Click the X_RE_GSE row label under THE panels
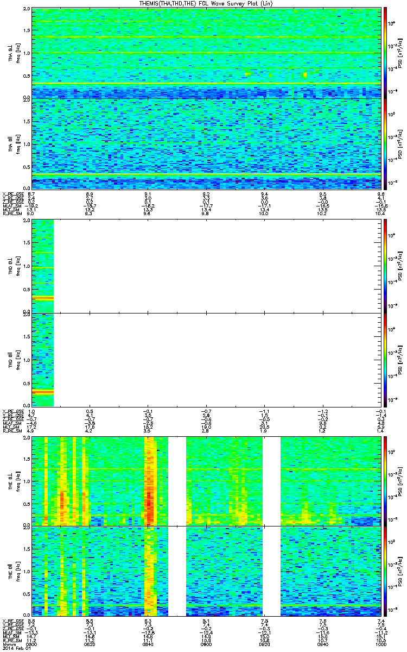The image size is (407, 652). coord(12,620)
